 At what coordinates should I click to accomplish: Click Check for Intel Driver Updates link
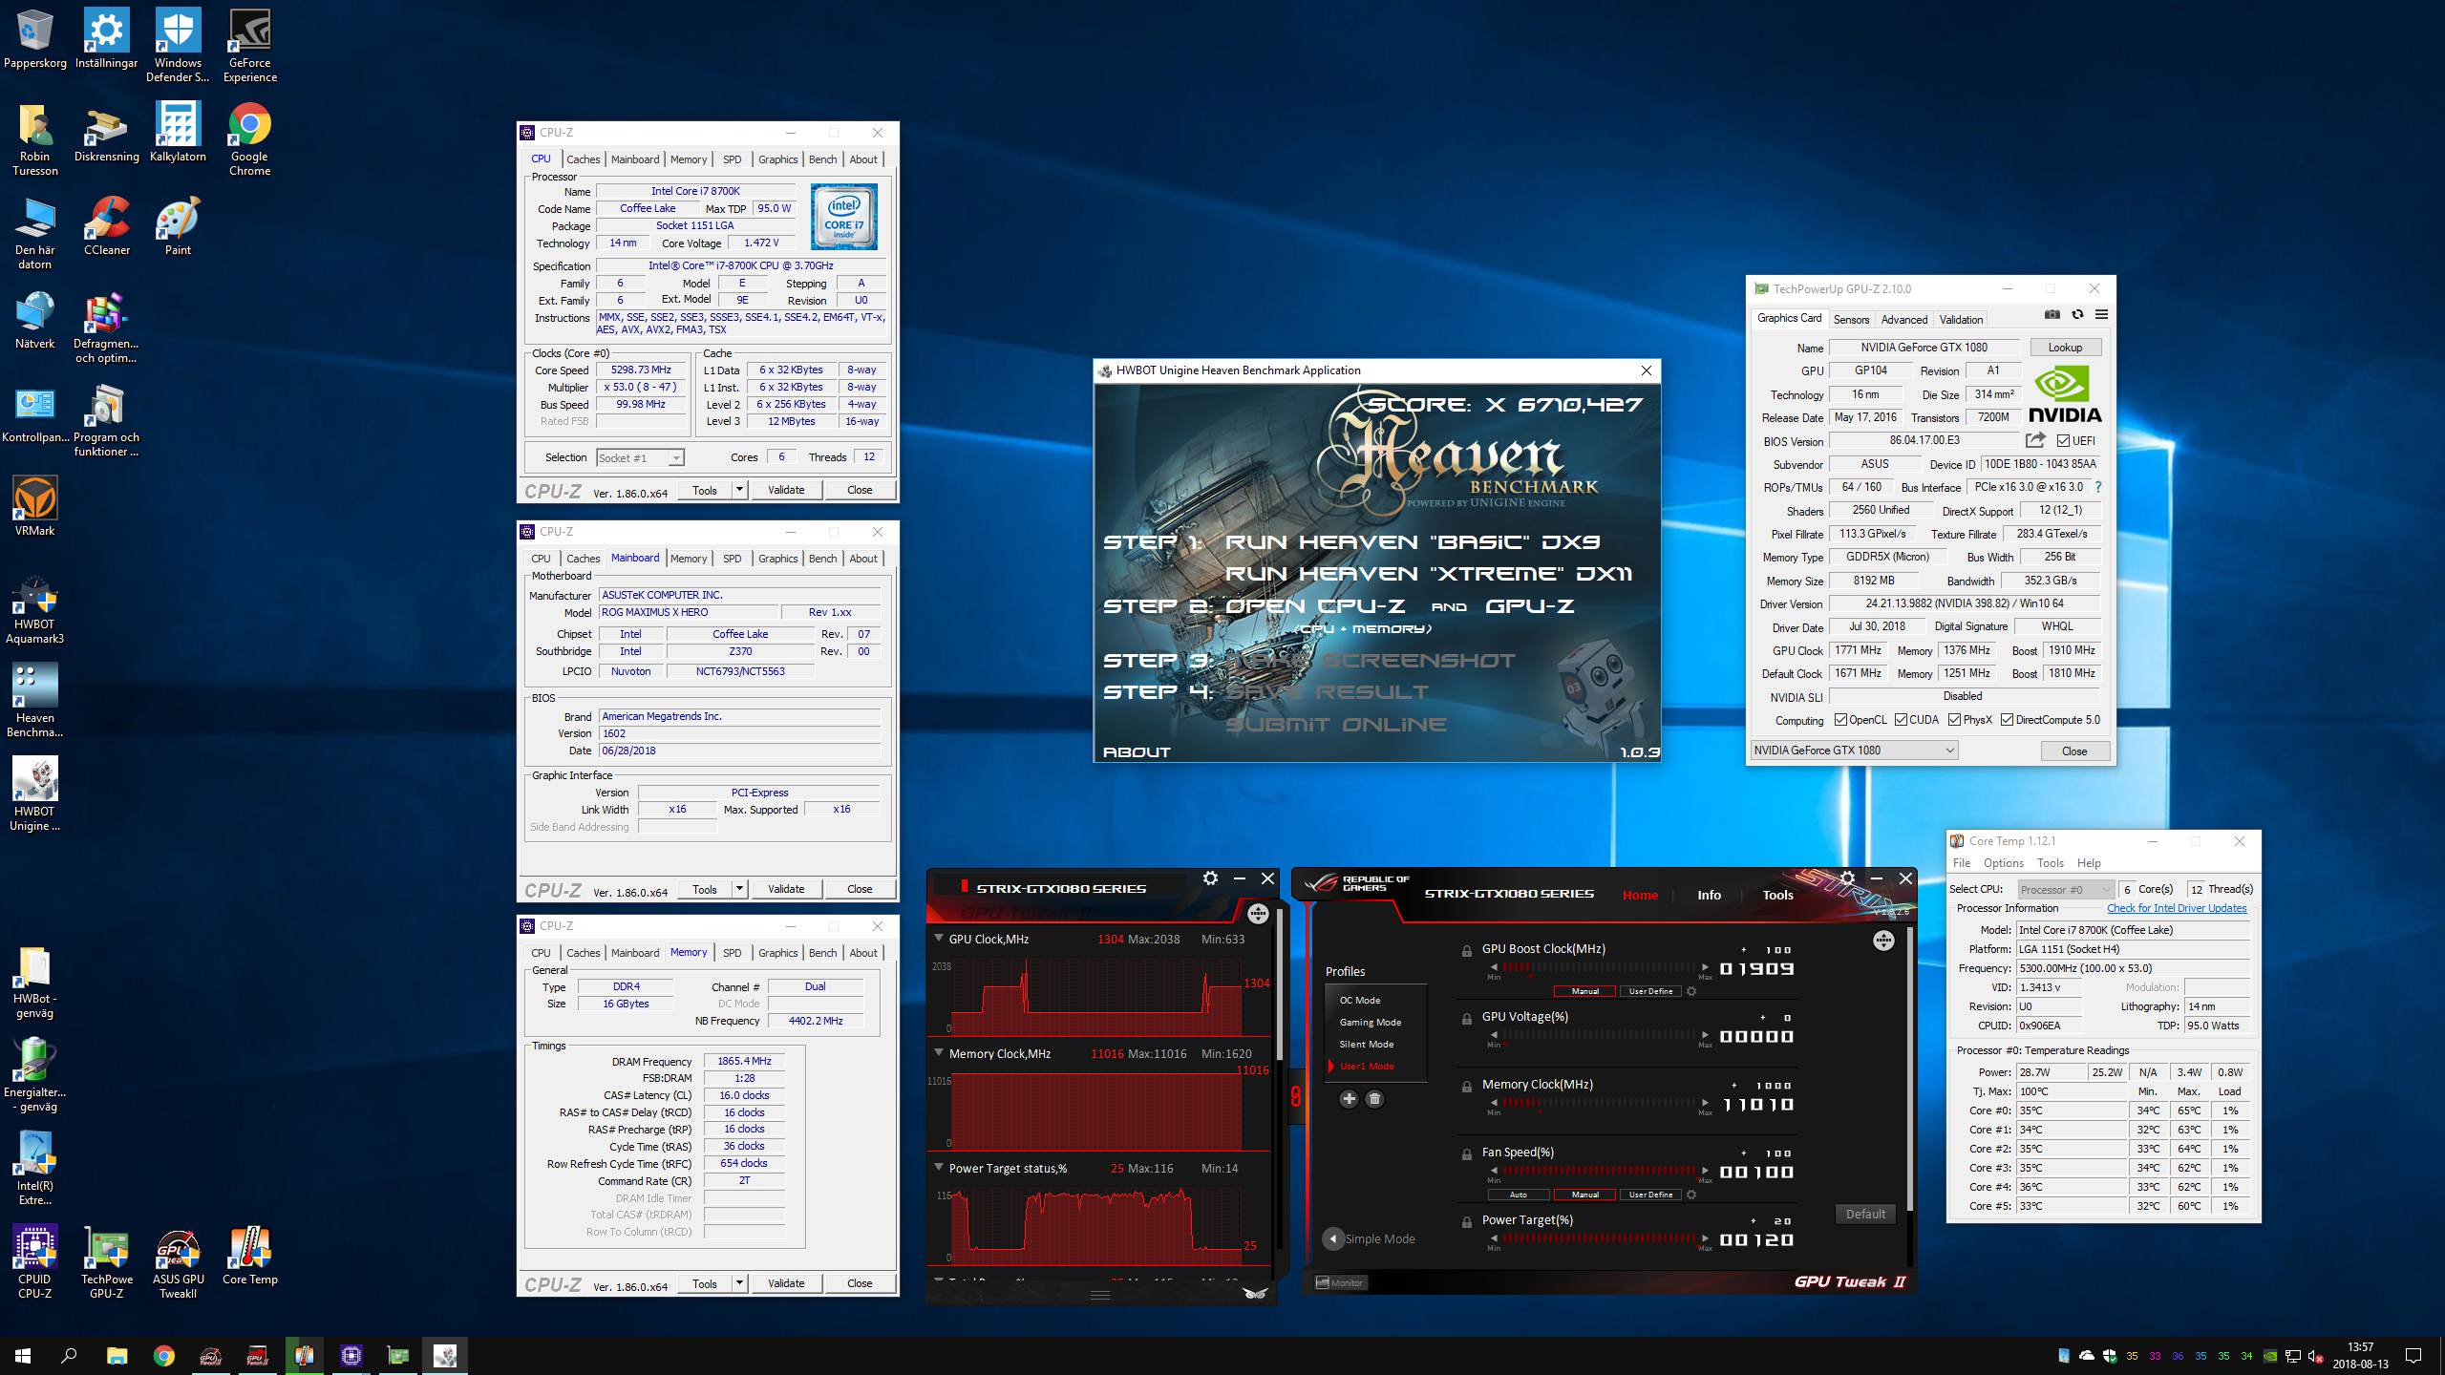[2177, 908]
